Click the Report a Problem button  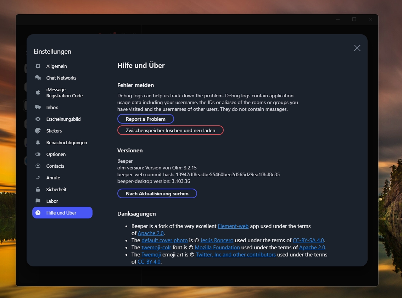tap(146, 119)
